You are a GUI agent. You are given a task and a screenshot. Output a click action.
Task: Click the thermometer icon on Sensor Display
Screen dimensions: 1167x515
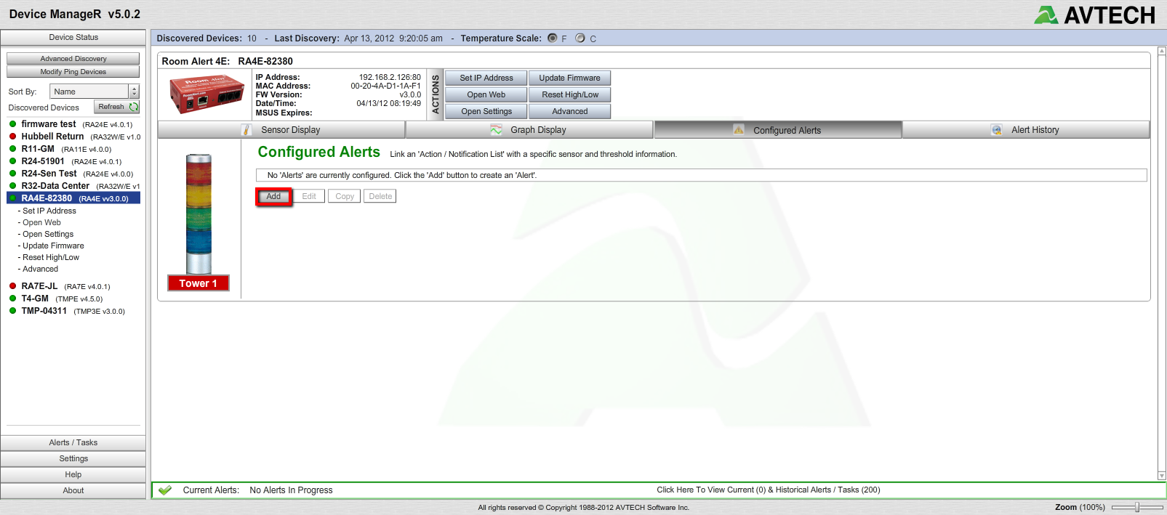click(246, 130)
